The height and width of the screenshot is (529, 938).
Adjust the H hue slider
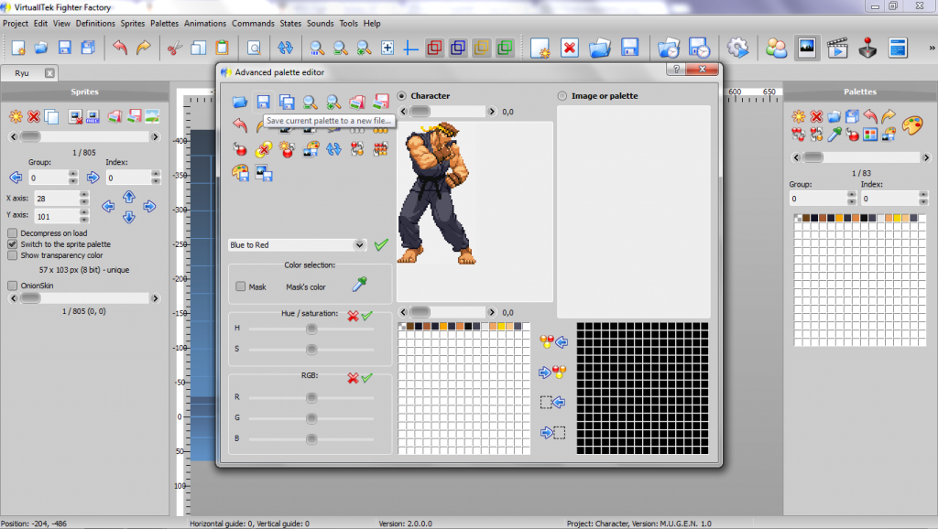click(x=311, y=329)
